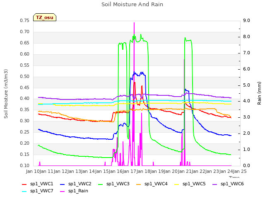Click the magenta sp1_Rain legend color marker
Image resolution: width=265 pixels, height=199 pixels.
click(63, 192)
